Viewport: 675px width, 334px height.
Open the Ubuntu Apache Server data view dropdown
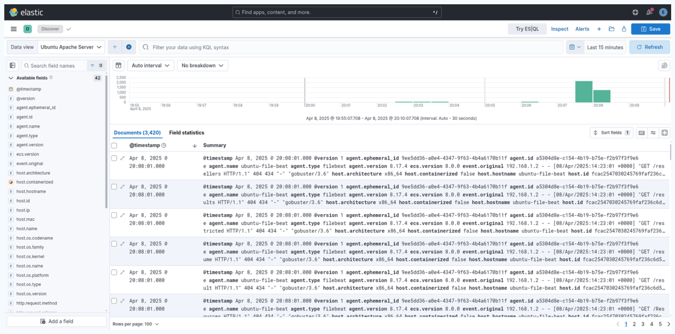coord(71,47)
